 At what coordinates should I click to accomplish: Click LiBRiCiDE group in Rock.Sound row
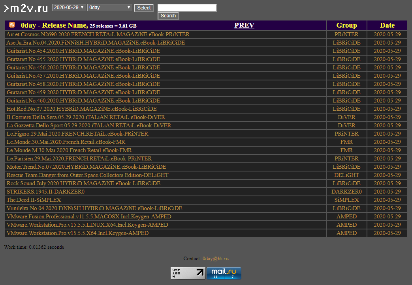point(346,184)
